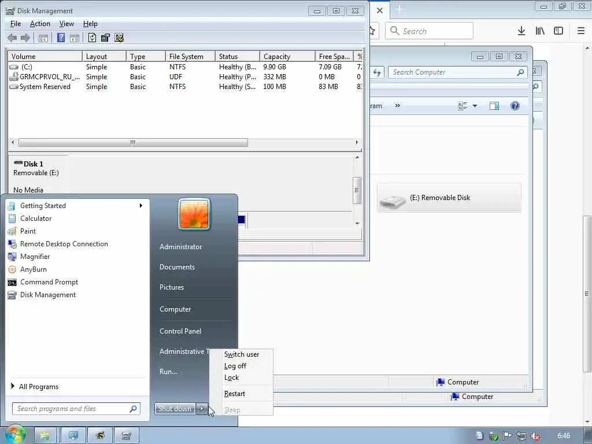Viewport: 592px width, 444px height.
Task: Click the network tray icon
Action: (x=521, y=436)
